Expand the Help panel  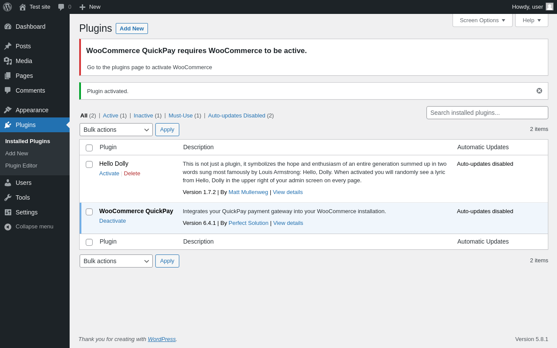point(531,20)
